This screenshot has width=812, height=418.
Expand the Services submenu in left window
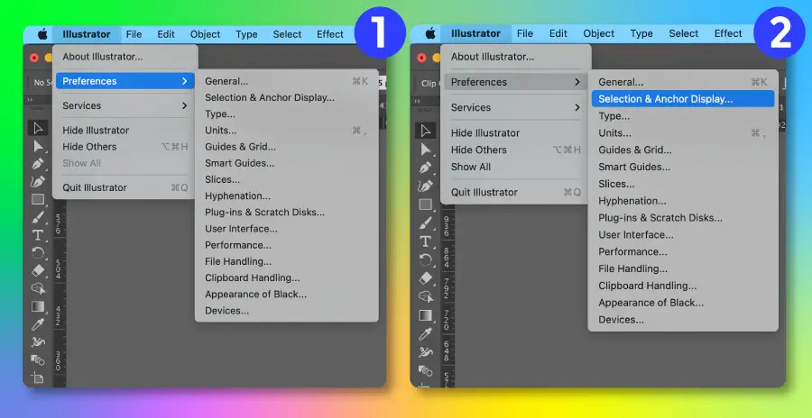coord(184,105)
